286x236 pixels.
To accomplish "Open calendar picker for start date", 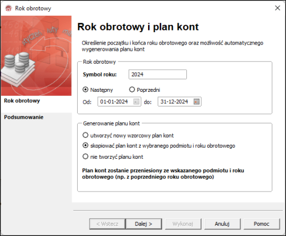I will click(136, 102).
